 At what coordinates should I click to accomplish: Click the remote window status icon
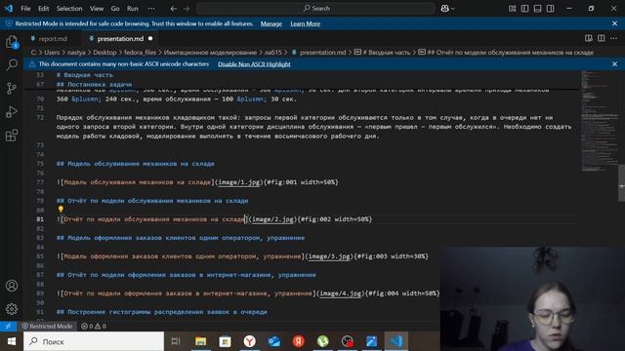coord(9,326)
